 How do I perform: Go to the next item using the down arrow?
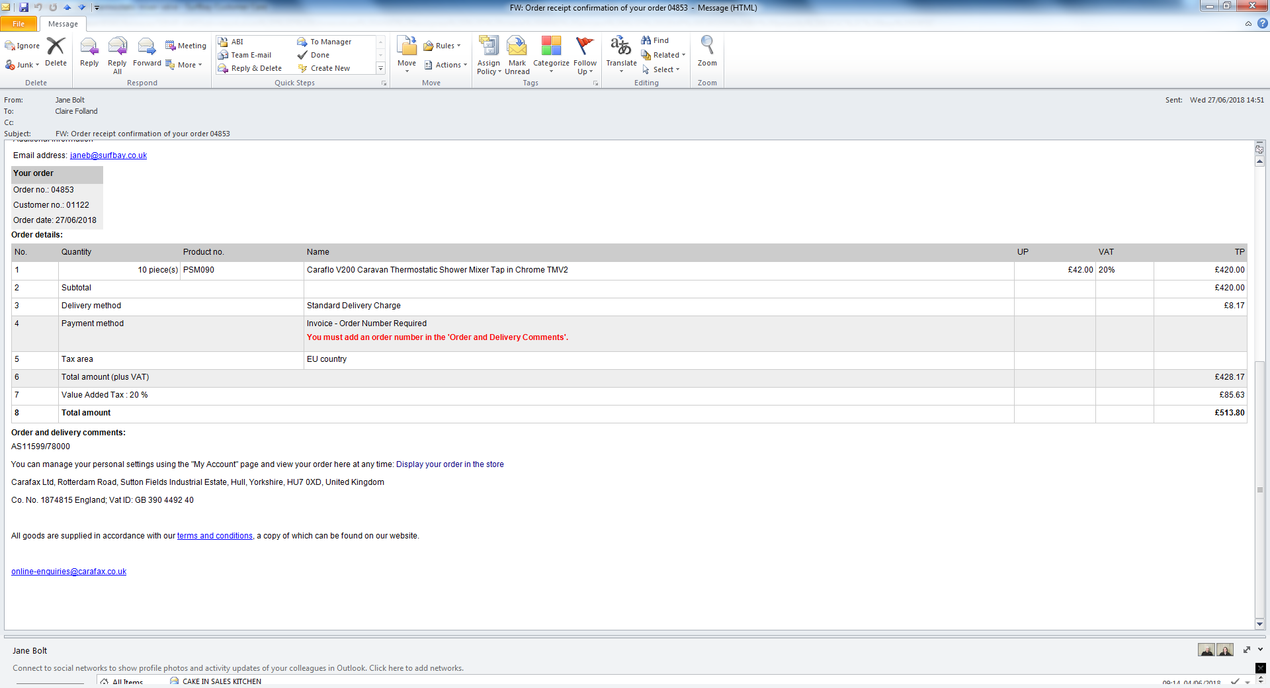click(x=82, y=7)
